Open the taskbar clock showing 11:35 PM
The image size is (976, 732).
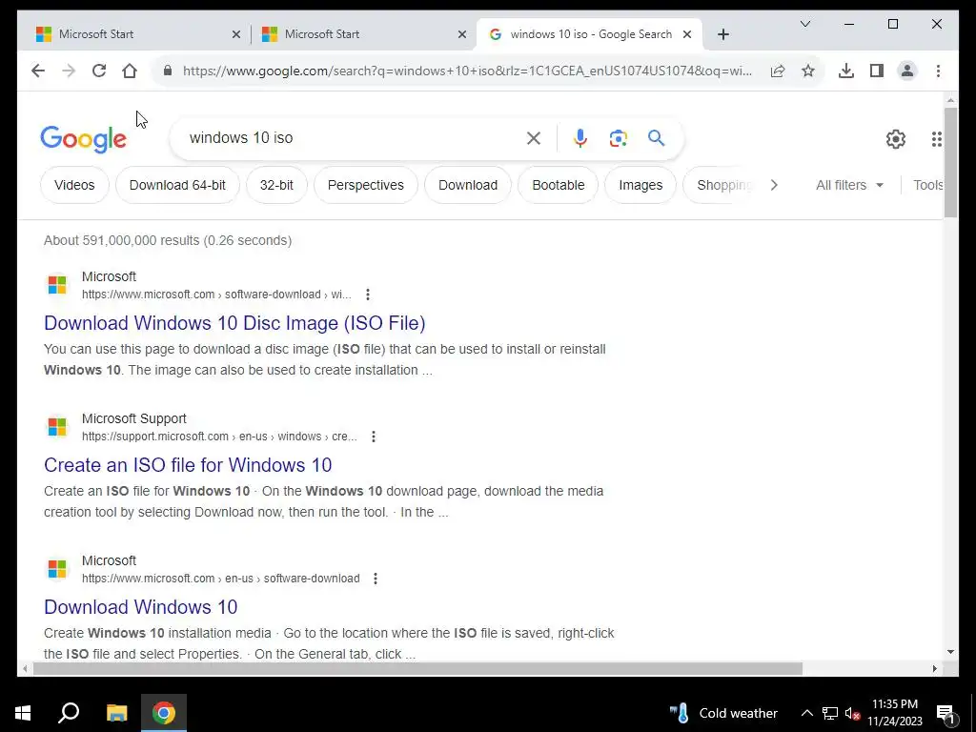(895, 713)
